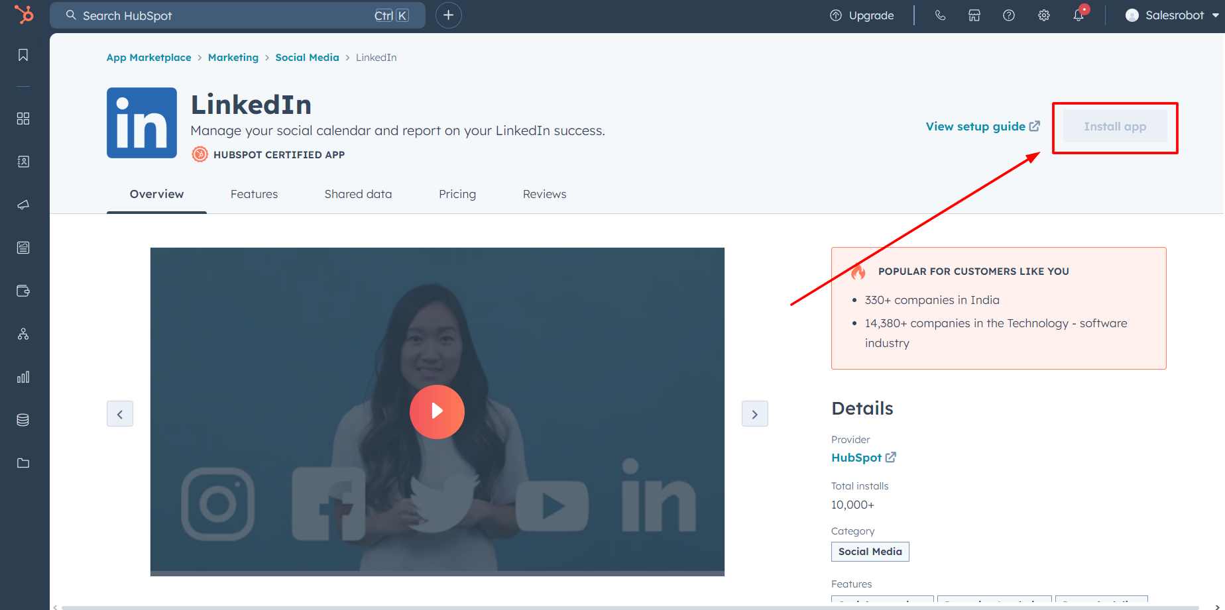
Task: Click the Install app button
Action: (x=1115, y=127)
